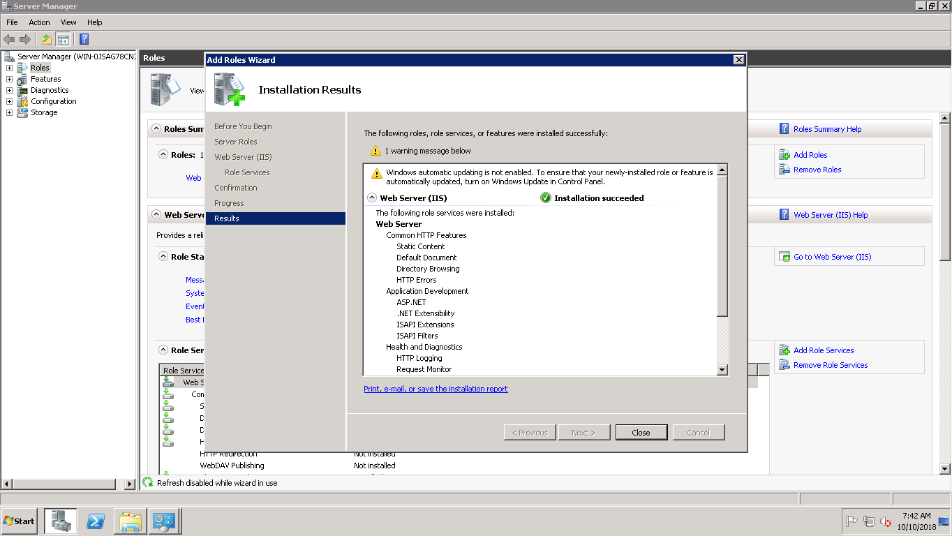Select the Server Manager root tree node
The height and width of the screenshot is (536, 952).
click(x=76, y=57)
